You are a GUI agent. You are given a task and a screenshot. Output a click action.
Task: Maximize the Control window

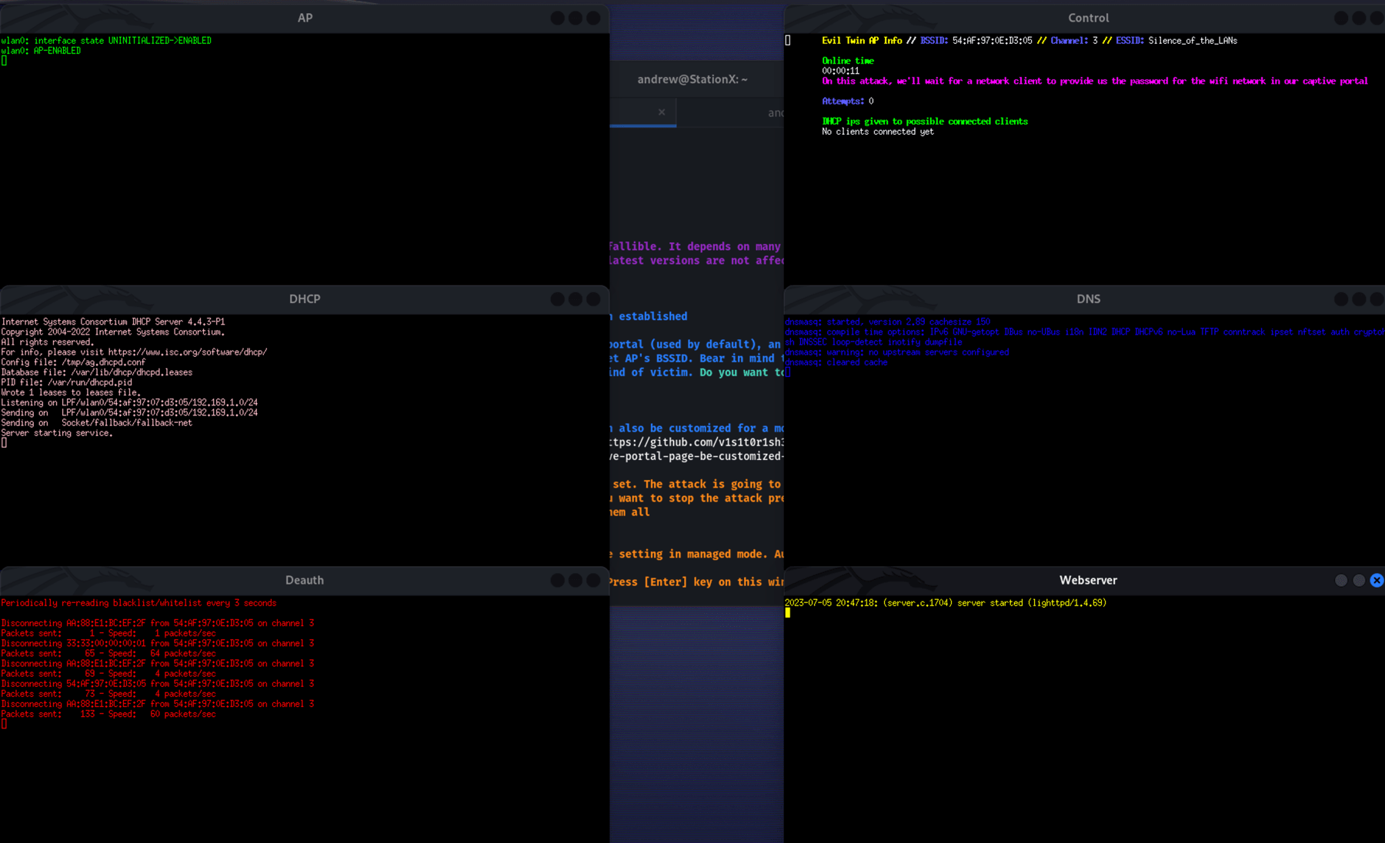1359,18
